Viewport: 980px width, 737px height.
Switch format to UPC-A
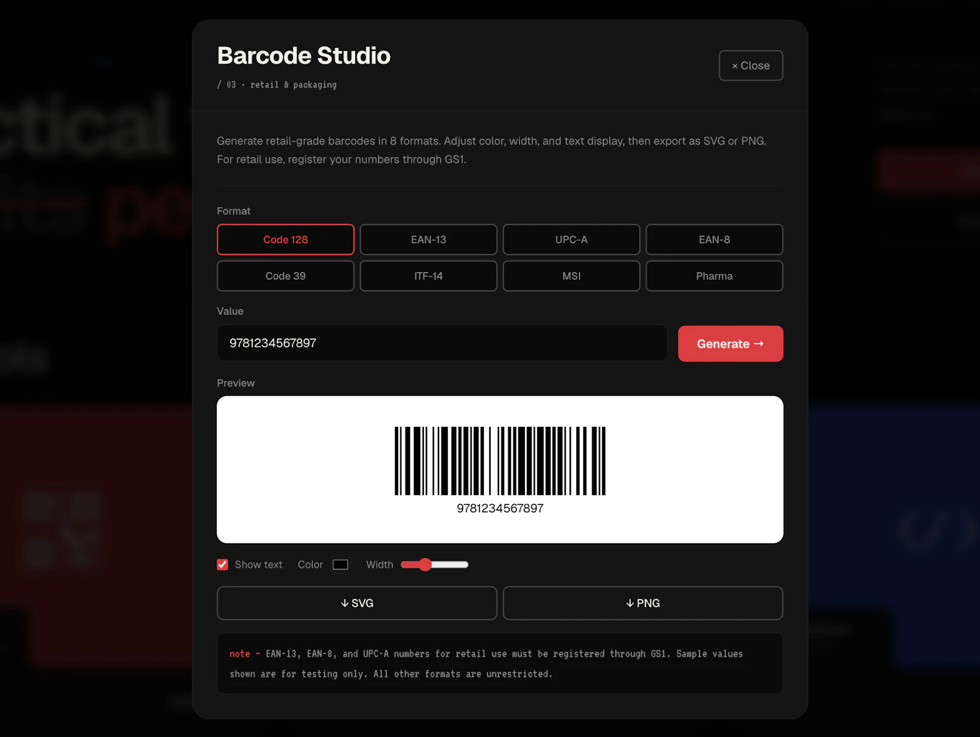(571, 240)
